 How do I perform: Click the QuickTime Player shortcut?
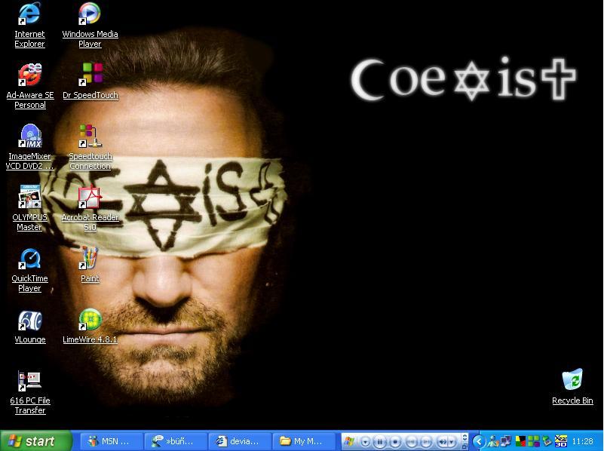click(29, 269)
